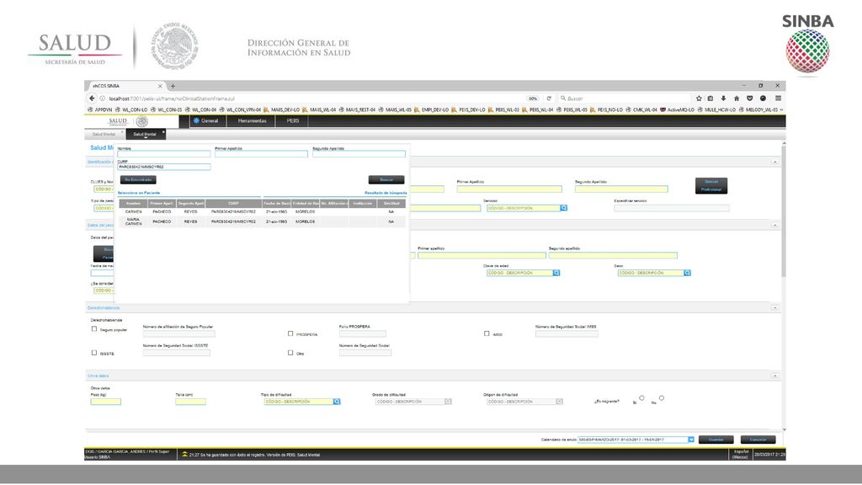
Task: Check the Otra checkbox
Action: tap(290, 353)
